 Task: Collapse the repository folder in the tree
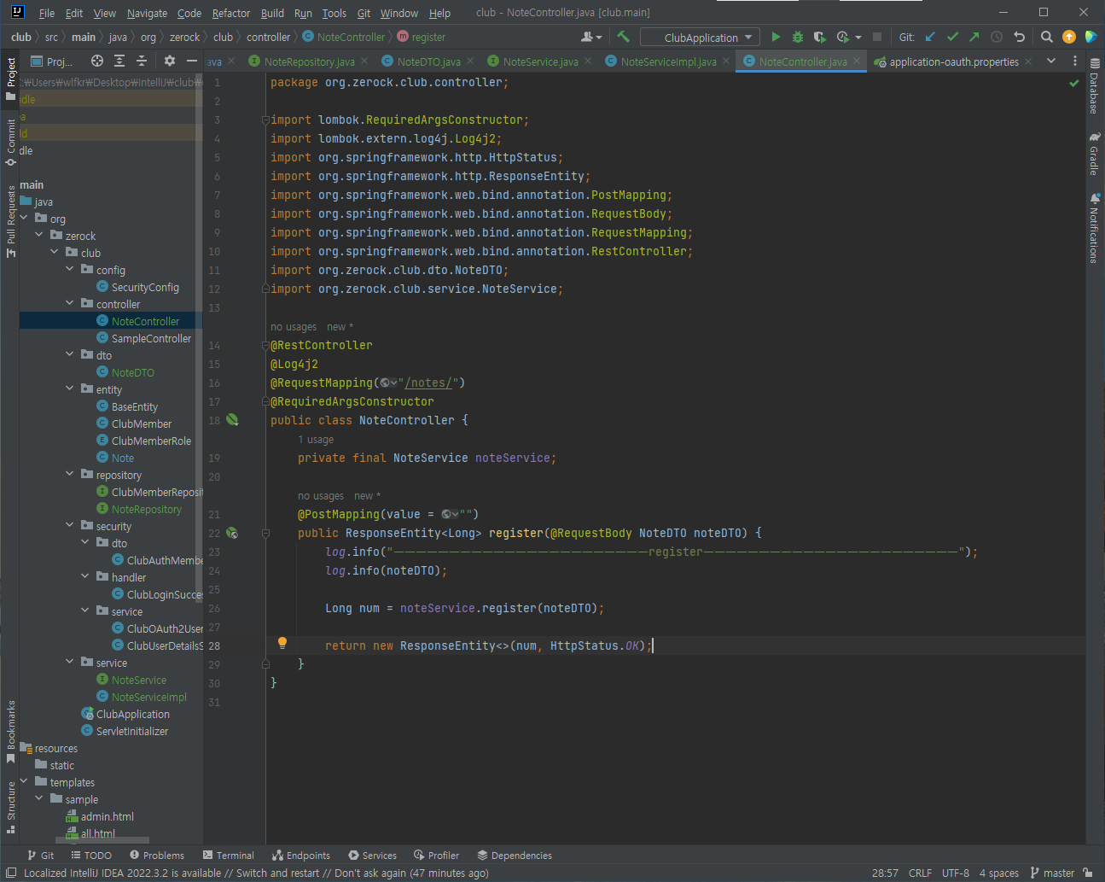tap(70, 474)
